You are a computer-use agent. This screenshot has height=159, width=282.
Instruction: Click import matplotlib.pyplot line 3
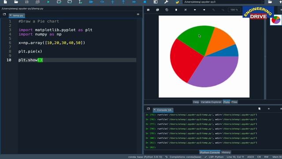tap(56, 30)
